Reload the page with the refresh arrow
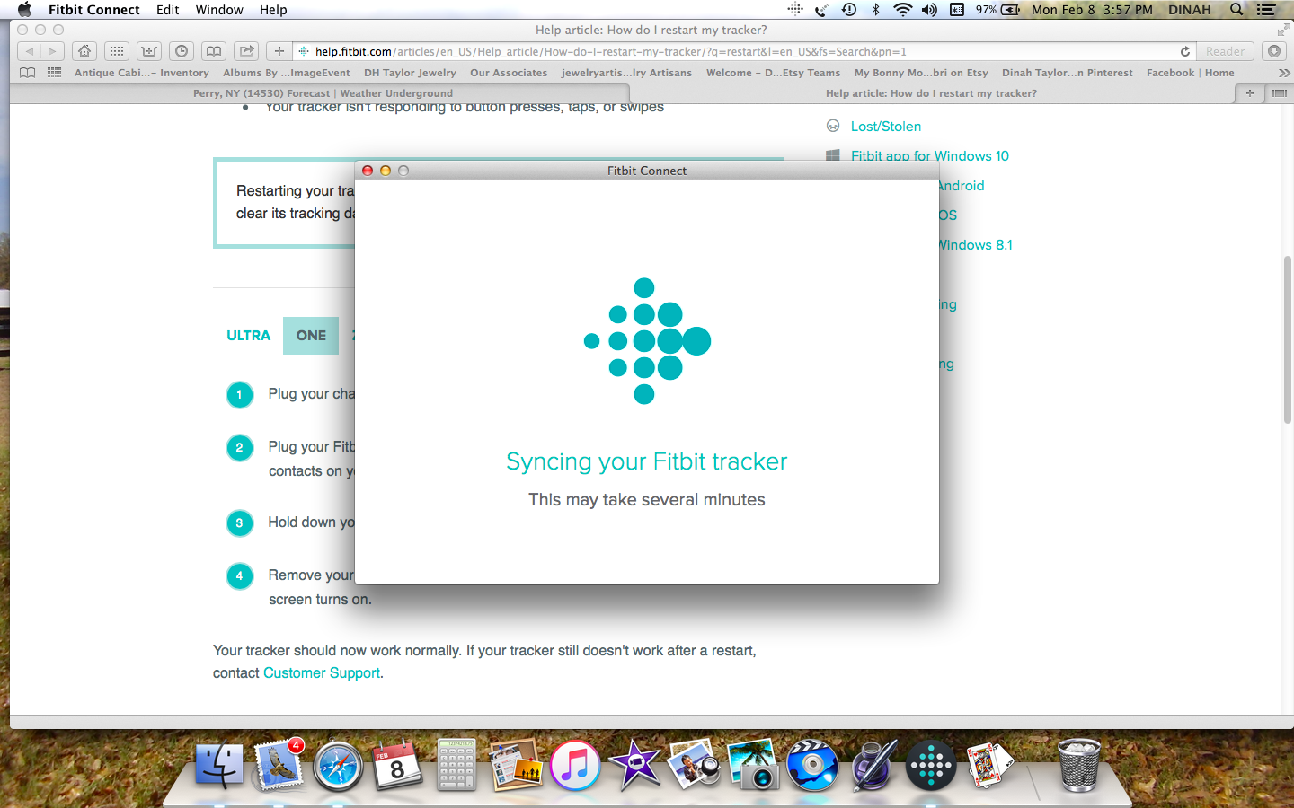This screenshot has width=1294, height=808. [1184, 51]
